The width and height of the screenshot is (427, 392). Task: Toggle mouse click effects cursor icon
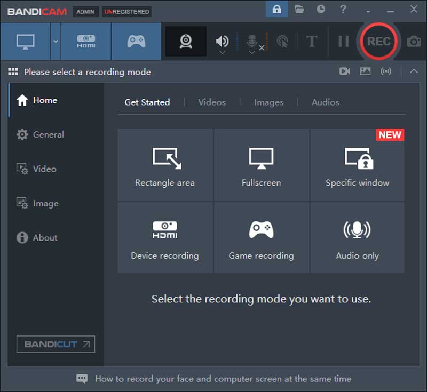coord(282,42)
